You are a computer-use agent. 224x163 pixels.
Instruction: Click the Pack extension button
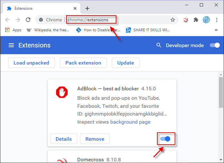pos(83,63)
